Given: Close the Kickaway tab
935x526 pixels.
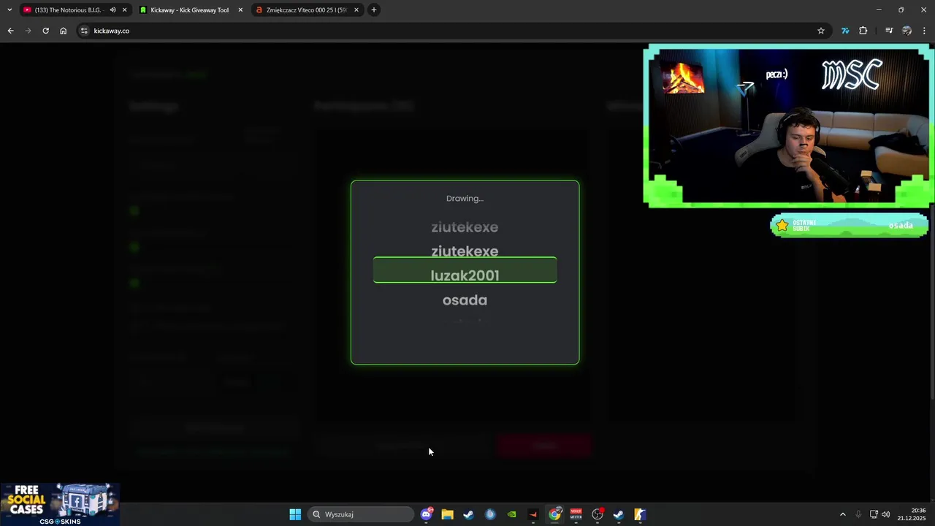Looking at the screenshot, I should click(x=240, y=10).
